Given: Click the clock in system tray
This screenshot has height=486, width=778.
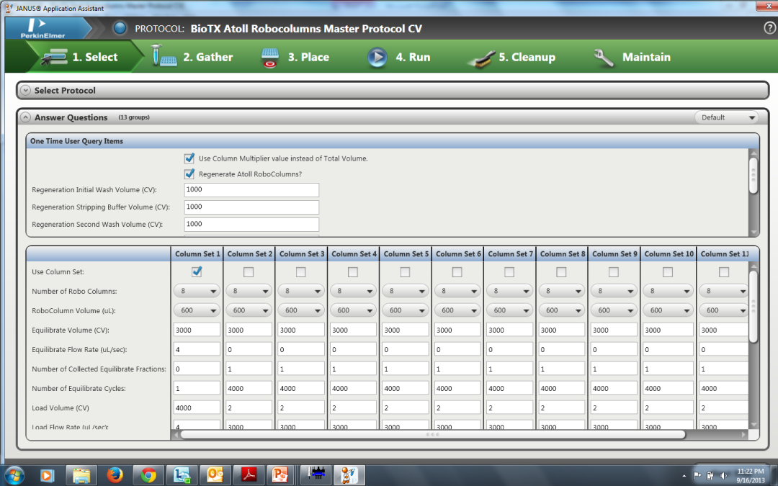Looking at the screenshot, I should [x=750, y=476].
